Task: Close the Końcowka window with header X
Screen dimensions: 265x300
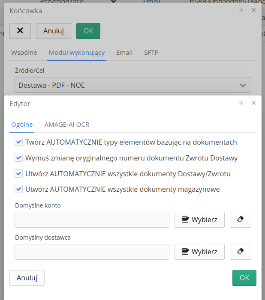Action: [x=253, y=10]
